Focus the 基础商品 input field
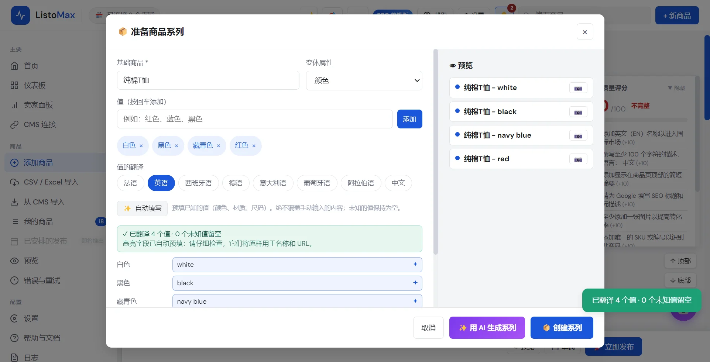Screen dimensions: 710x362 pyautogui.click(x=208, y=80)
